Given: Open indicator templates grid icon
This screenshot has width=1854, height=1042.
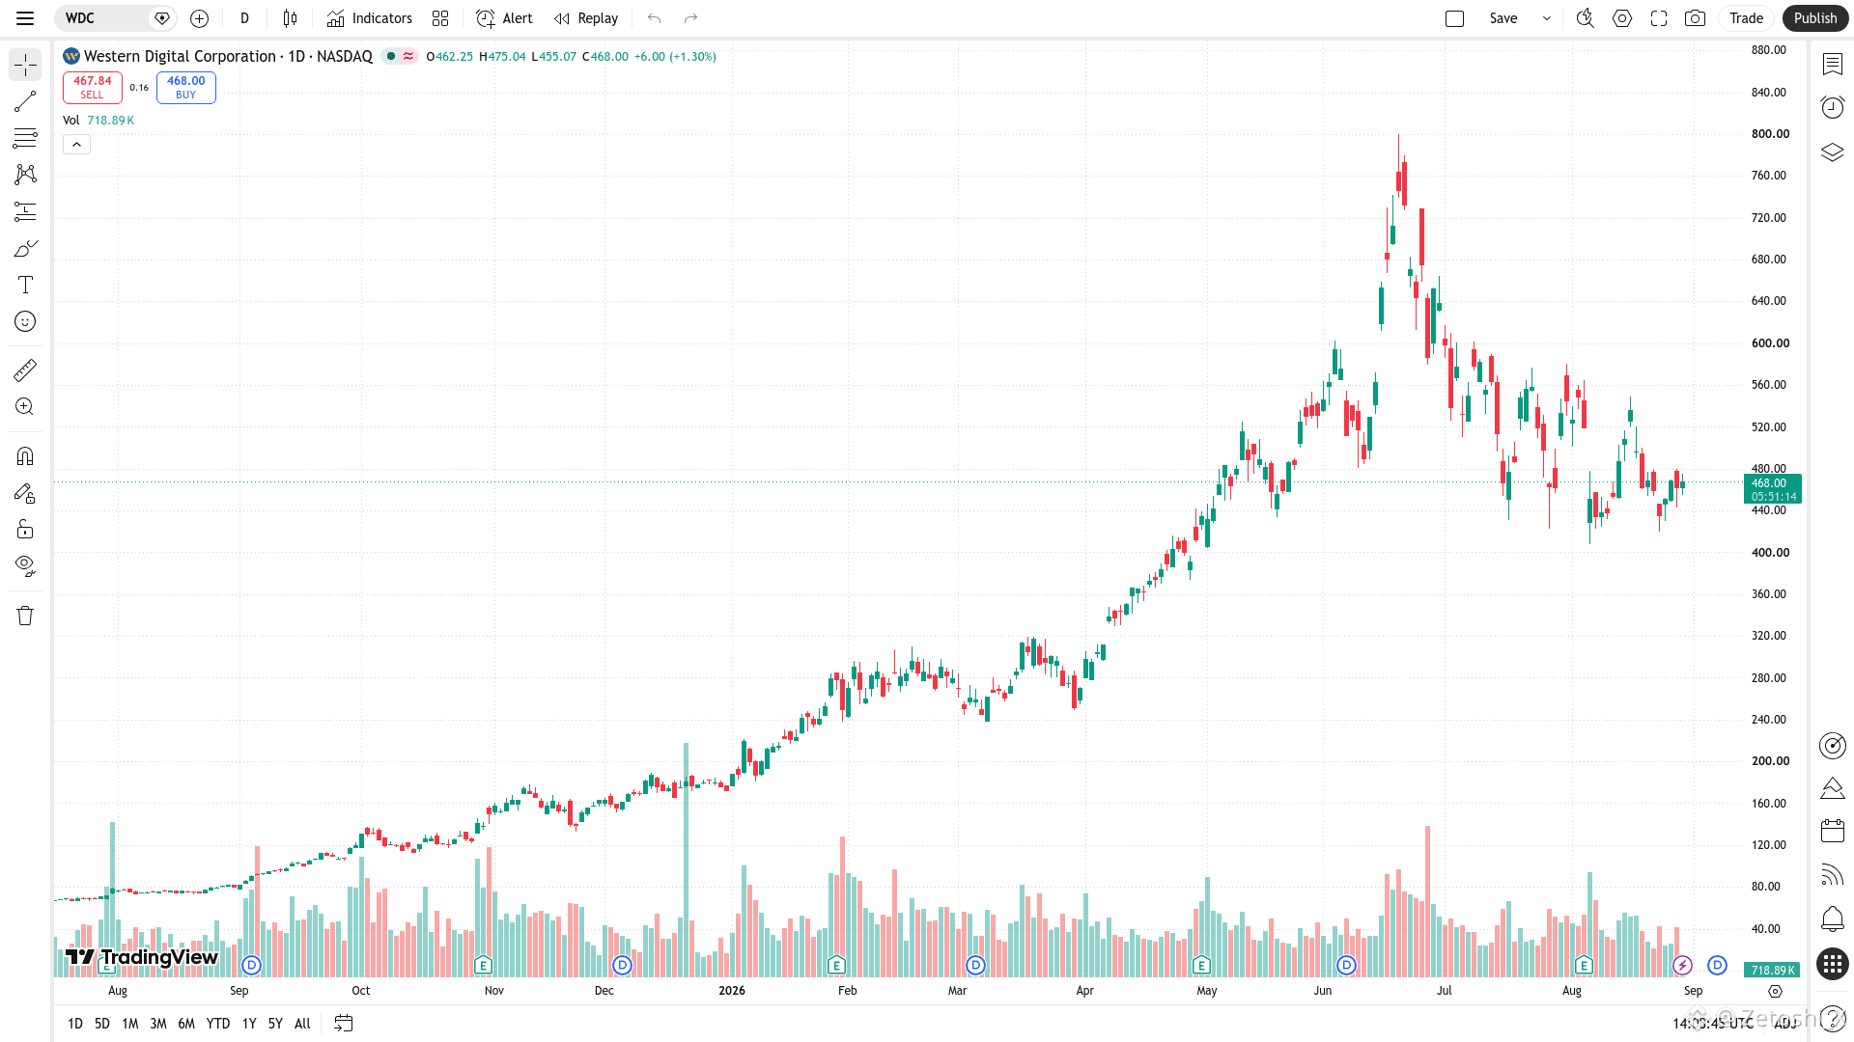Looking at the screenshot, I should pos(440,18).
